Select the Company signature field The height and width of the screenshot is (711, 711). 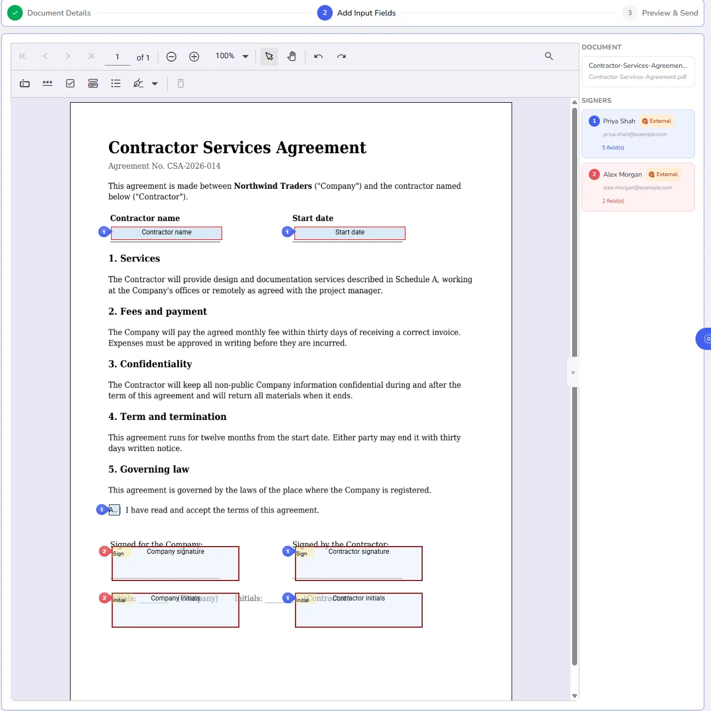click(176, 563)
